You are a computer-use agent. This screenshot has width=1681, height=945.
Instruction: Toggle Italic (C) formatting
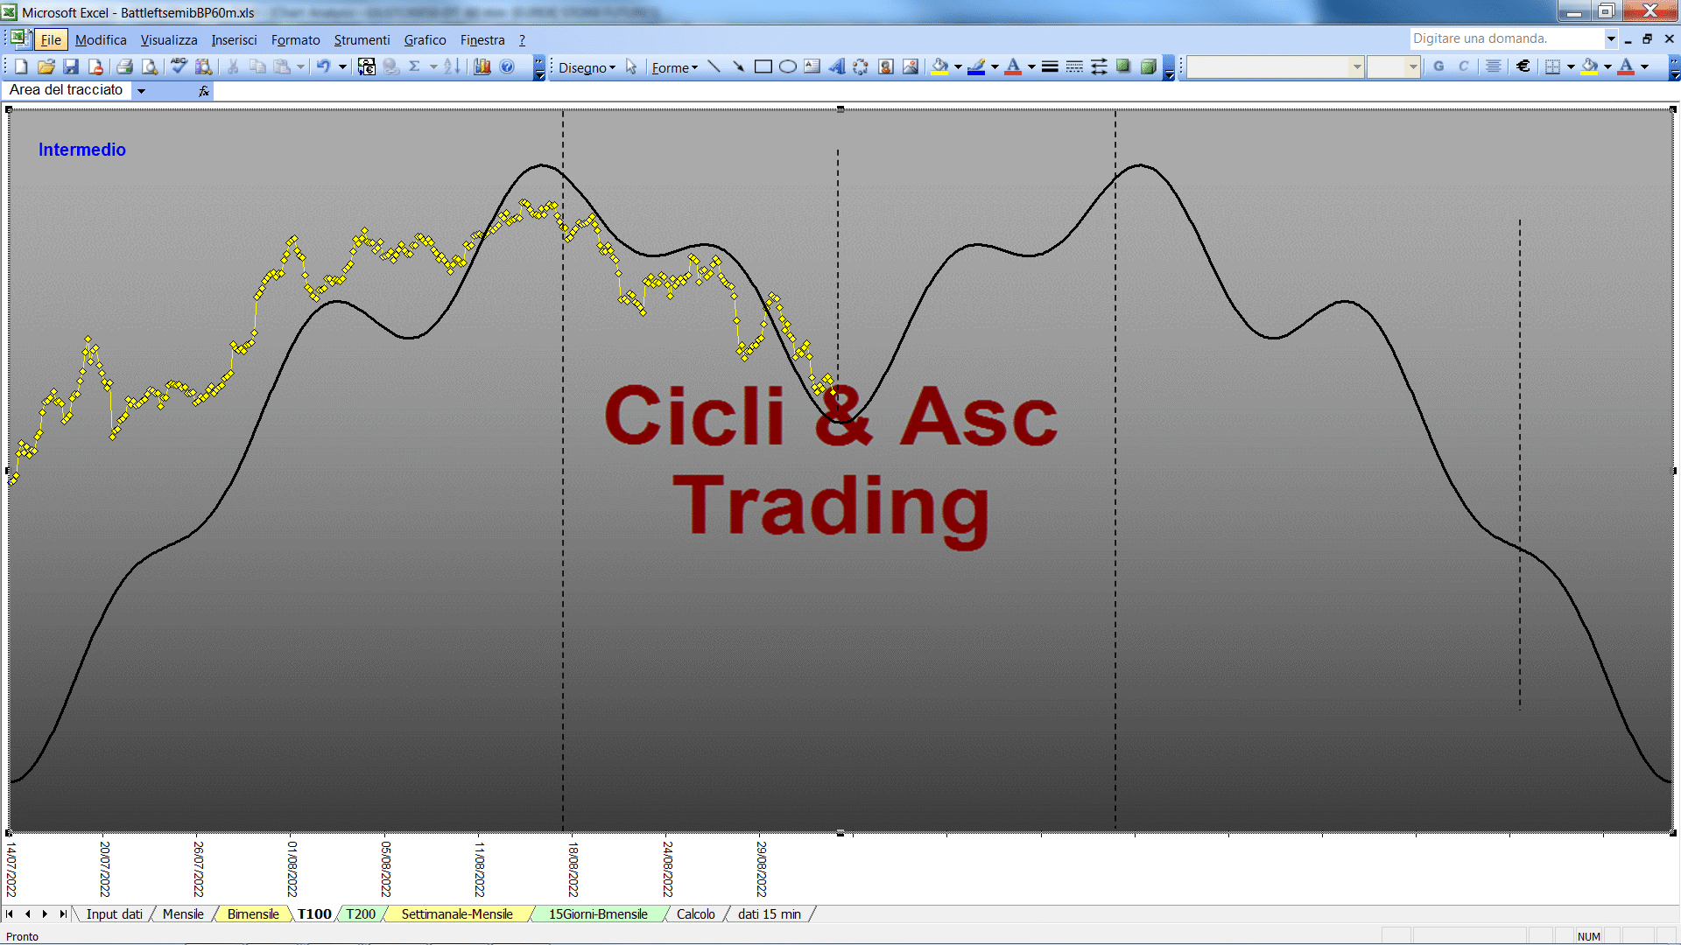click(x=1463, y=66)
